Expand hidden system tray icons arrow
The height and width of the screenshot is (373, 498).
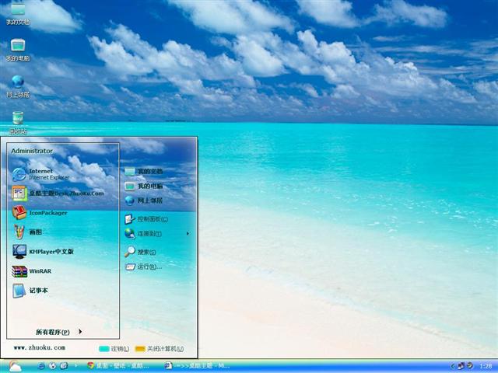452,365
